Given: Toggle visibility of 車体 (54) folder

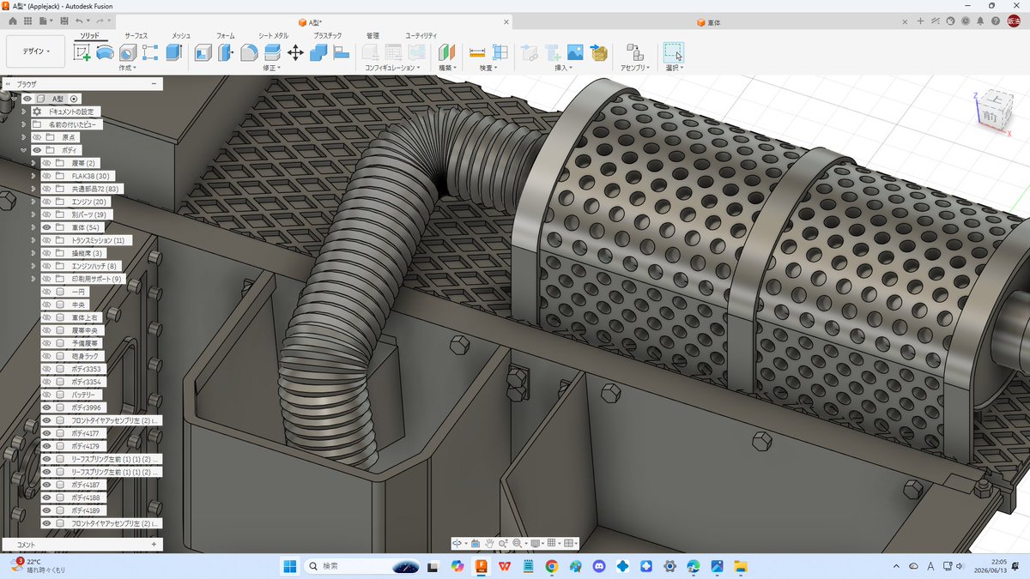Looking at the screenshot, I should click(x=47, y=227).
